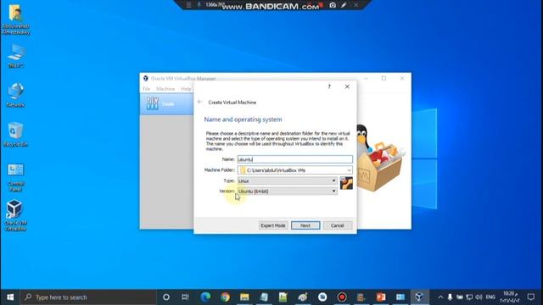This screenshot has width=543, height=305.
Task: Switch to the VirtualBox taskbar icon
Action: click(x=419, y=297)
